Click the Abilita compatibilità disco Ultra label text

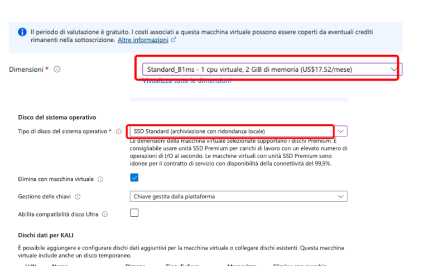point(59,214)
